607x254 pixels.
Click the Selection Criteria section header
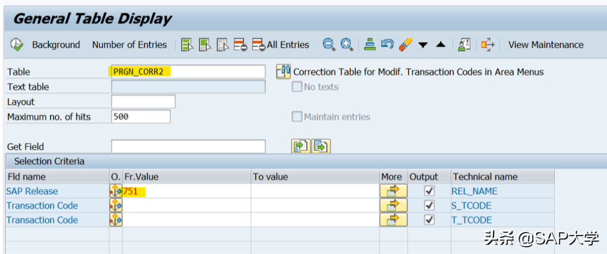click(49, 161)
